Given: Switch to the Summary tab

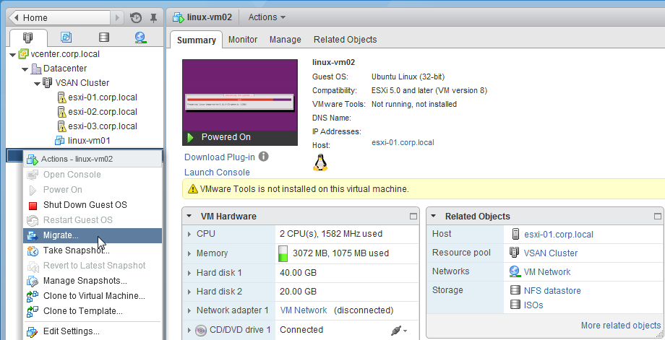Looking at the screenshot, I should tap(197, 40).
